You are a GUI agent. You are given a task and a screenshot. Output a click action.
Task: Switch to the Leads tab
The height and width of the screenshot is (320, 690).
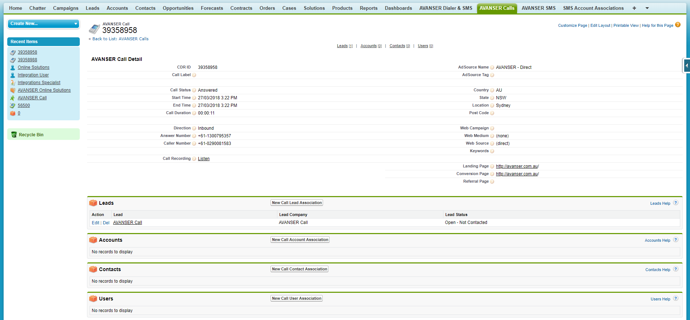[92, 8]
